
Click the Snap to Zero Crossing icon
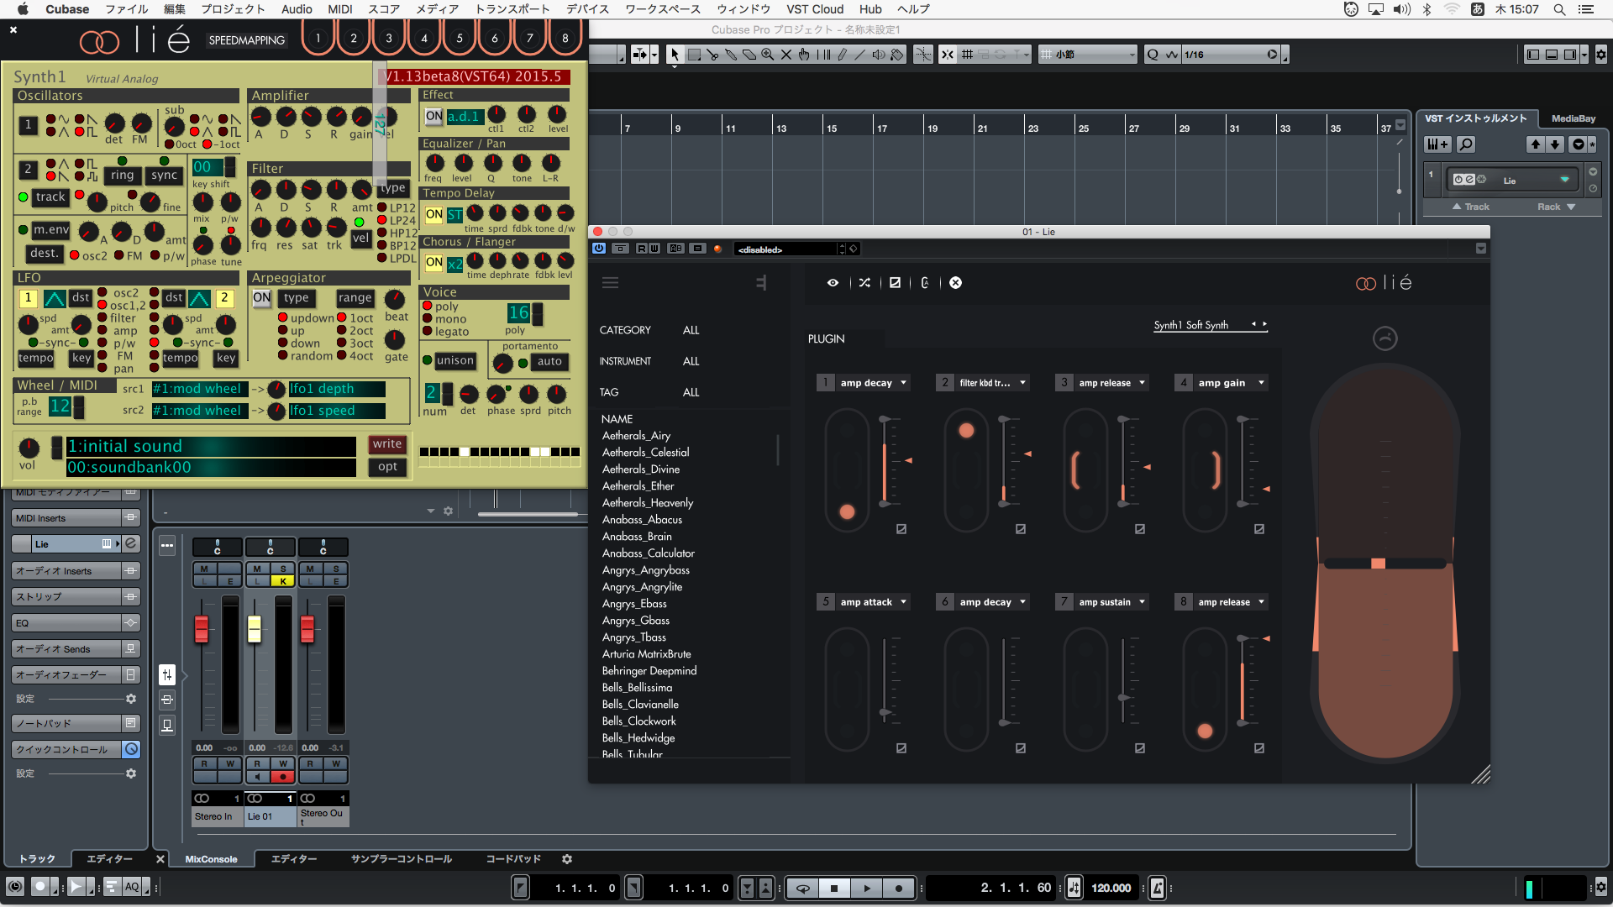(923, 55)
